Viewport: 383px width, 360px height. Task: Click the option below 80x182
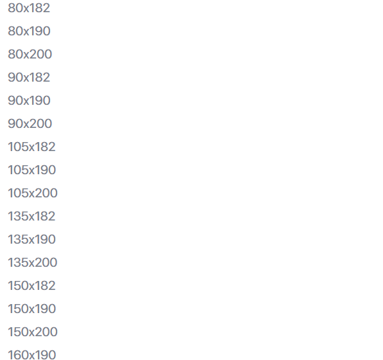(29, 31)
